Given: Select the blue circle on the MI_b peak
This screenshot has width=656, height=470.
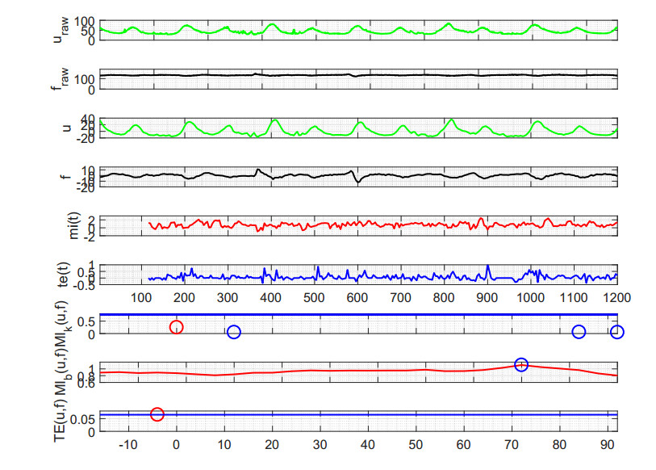Looking at the screenshot, I should click(521, 365).
